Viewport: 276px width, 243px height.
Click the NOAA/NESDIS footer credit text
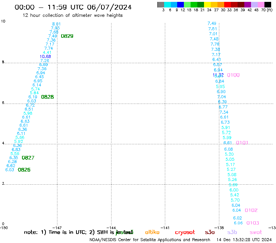click(150, 240)
